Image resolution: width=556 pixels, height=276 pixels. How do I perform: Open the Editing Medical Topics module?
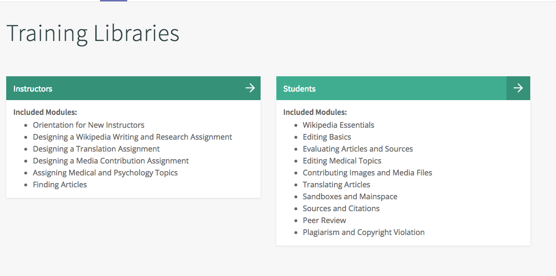(342, 161)
